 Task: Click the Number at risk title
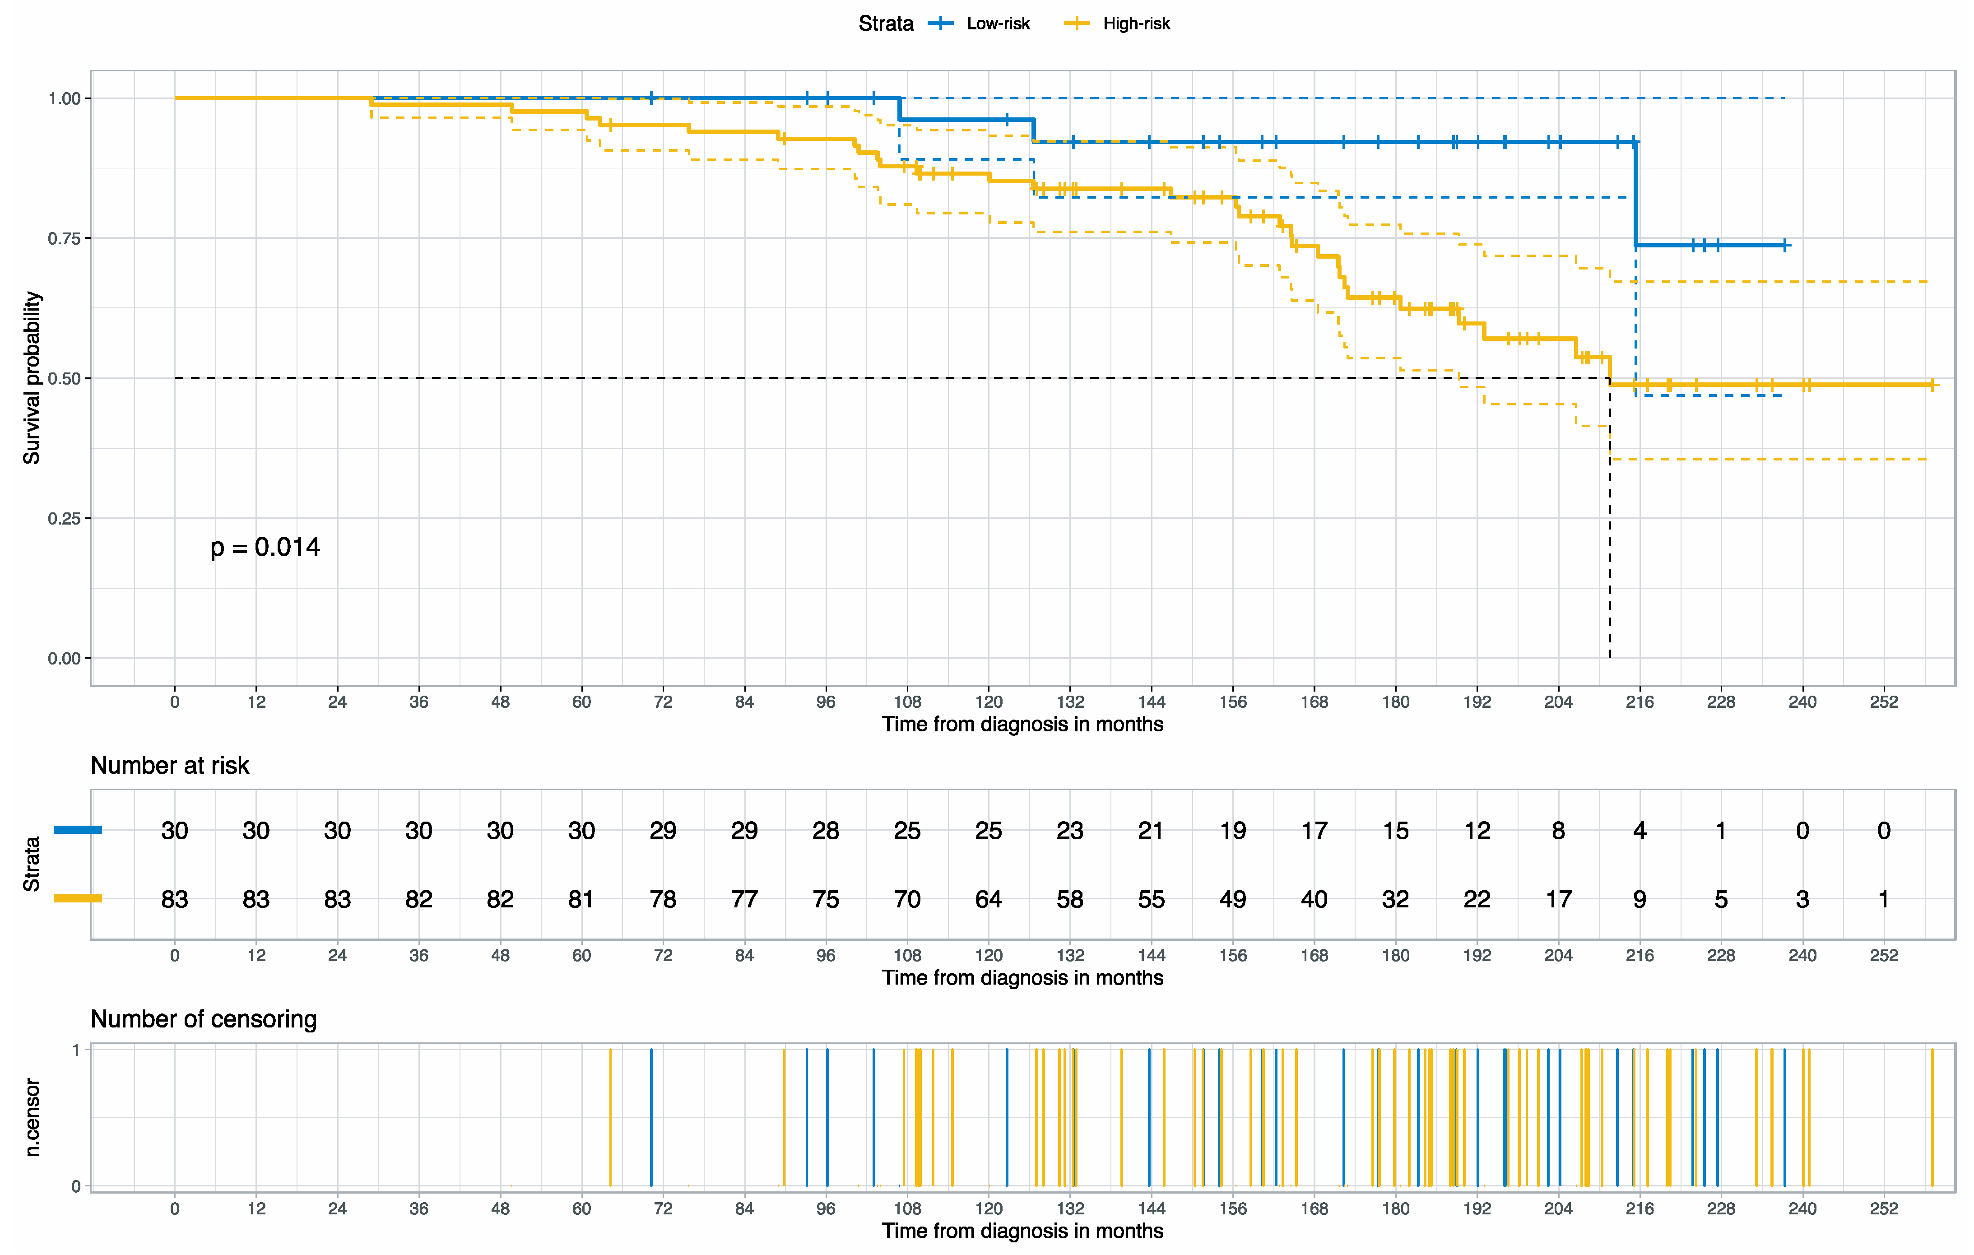tap(170, 765)
